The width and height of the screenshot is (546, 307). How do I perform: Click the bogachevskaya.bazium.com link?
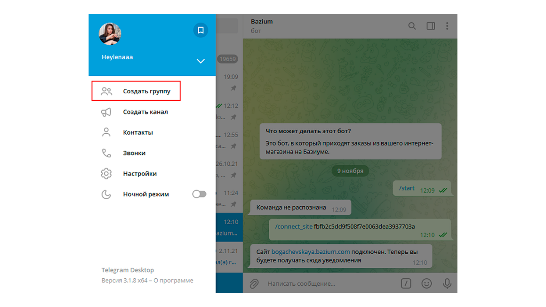click(x=311, y=251)
